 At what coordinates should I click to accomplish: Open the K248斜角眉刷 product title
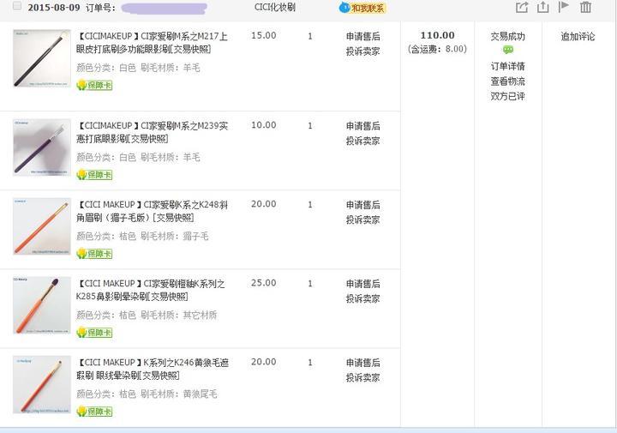pos(152,211)
